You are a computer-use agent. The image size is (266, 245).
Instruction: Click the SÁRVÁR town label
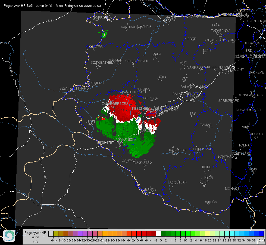click(116, 60)
